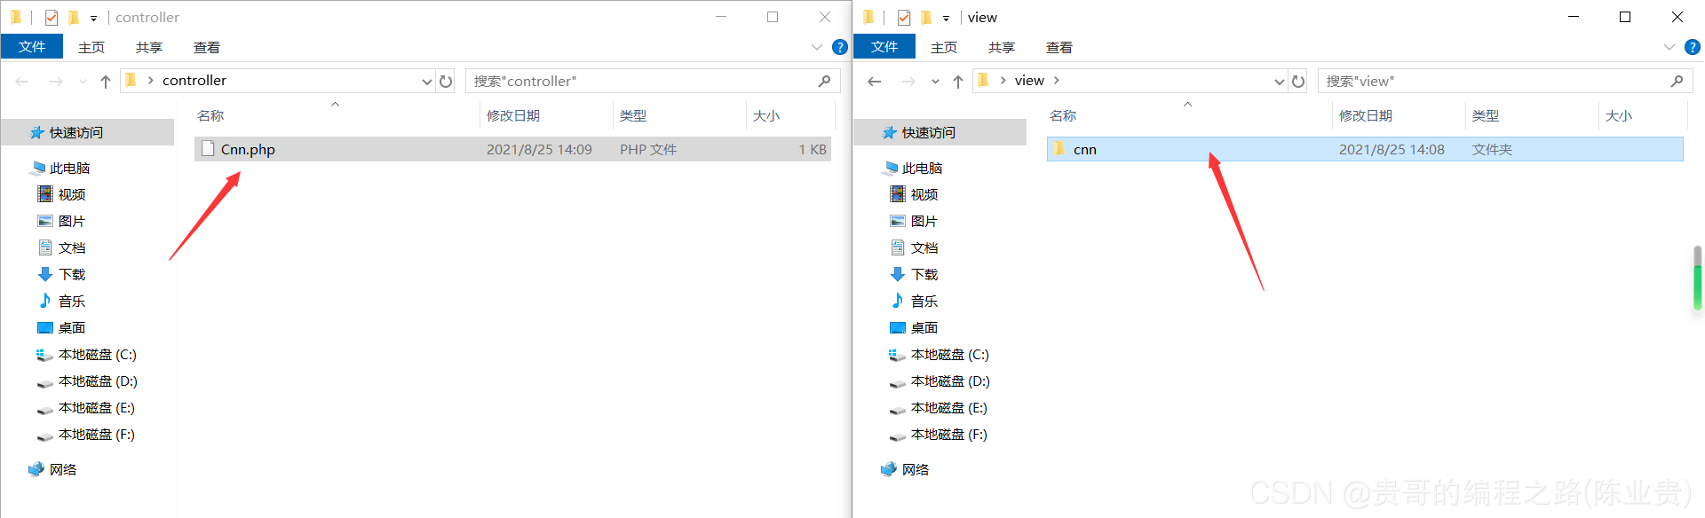This screenshot has width=1705, height=518.
Task: Expand ribbon chevron in view window
Action: [x=1669, y=47]
